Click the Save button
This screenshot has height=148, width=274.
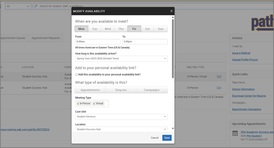click(167, 138)
